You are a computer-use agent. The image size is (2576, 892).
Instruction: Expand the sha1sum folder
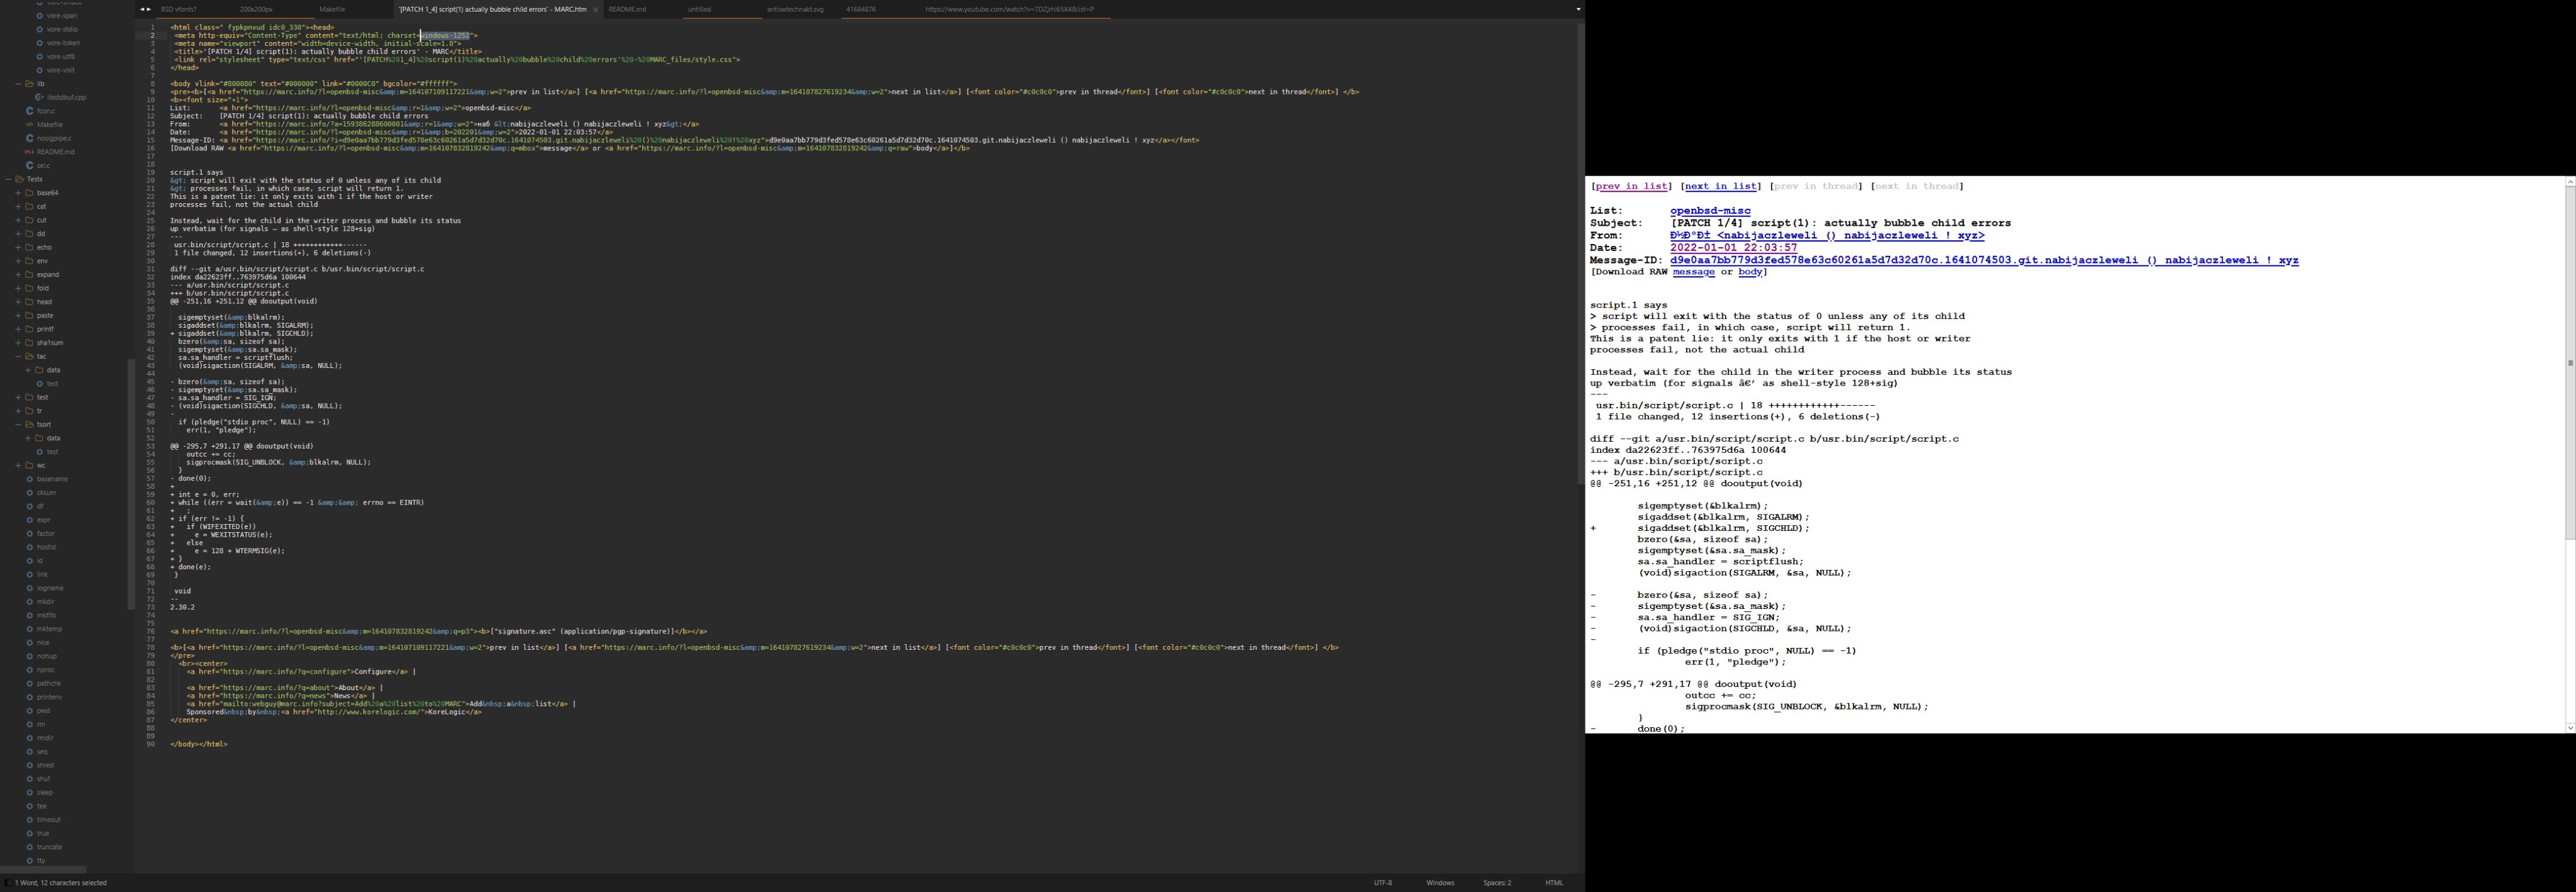pyautogui.click(x=18, y=343)
